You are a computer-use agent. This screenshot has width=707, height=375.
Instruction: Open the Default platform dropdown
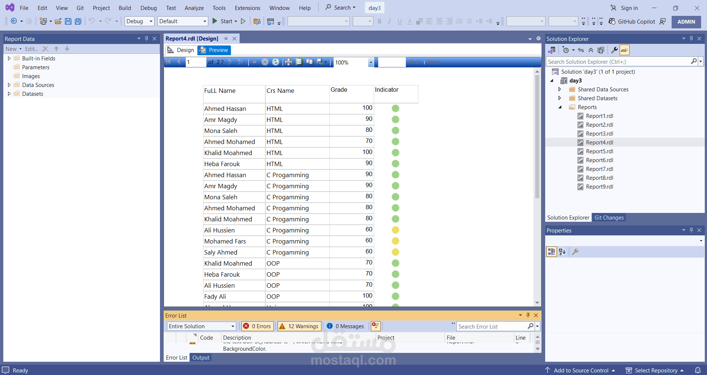coord(183,21)
